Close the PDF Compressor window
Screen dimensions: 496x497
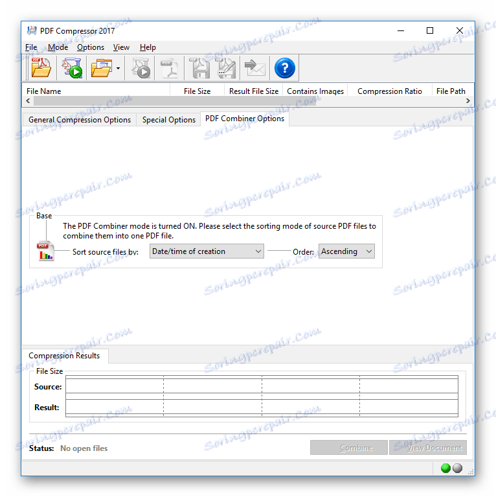459,30
